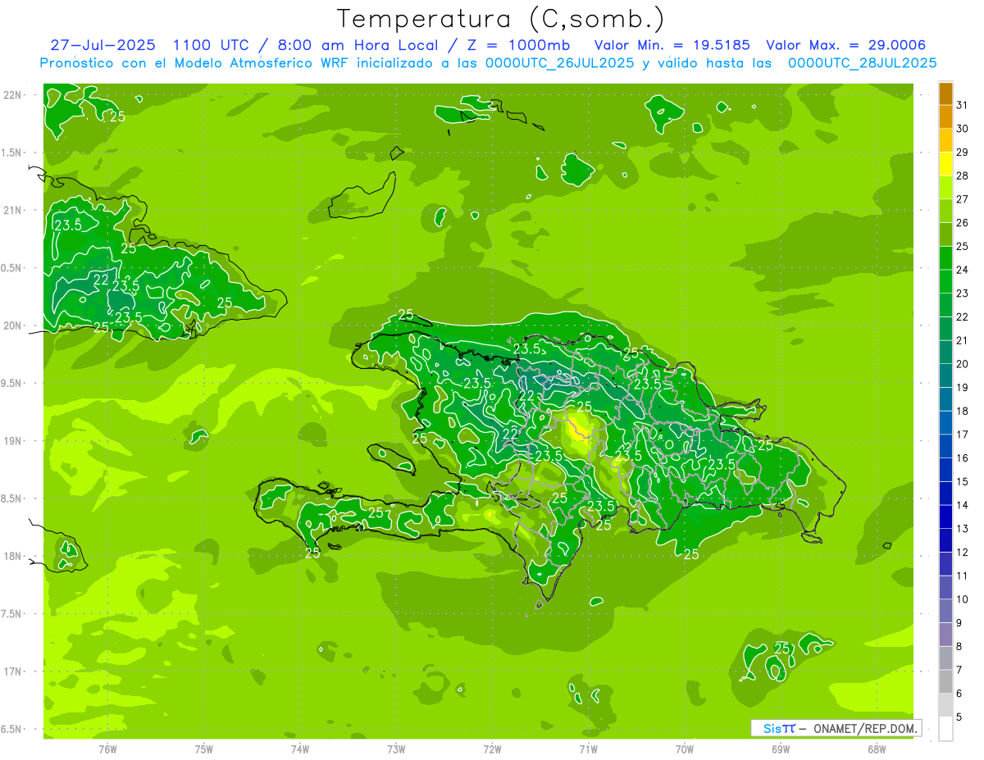Viewport: 984px width, 760px height.
Task: Click the "74W" longitude axis label
Action: tap(300, 749)
